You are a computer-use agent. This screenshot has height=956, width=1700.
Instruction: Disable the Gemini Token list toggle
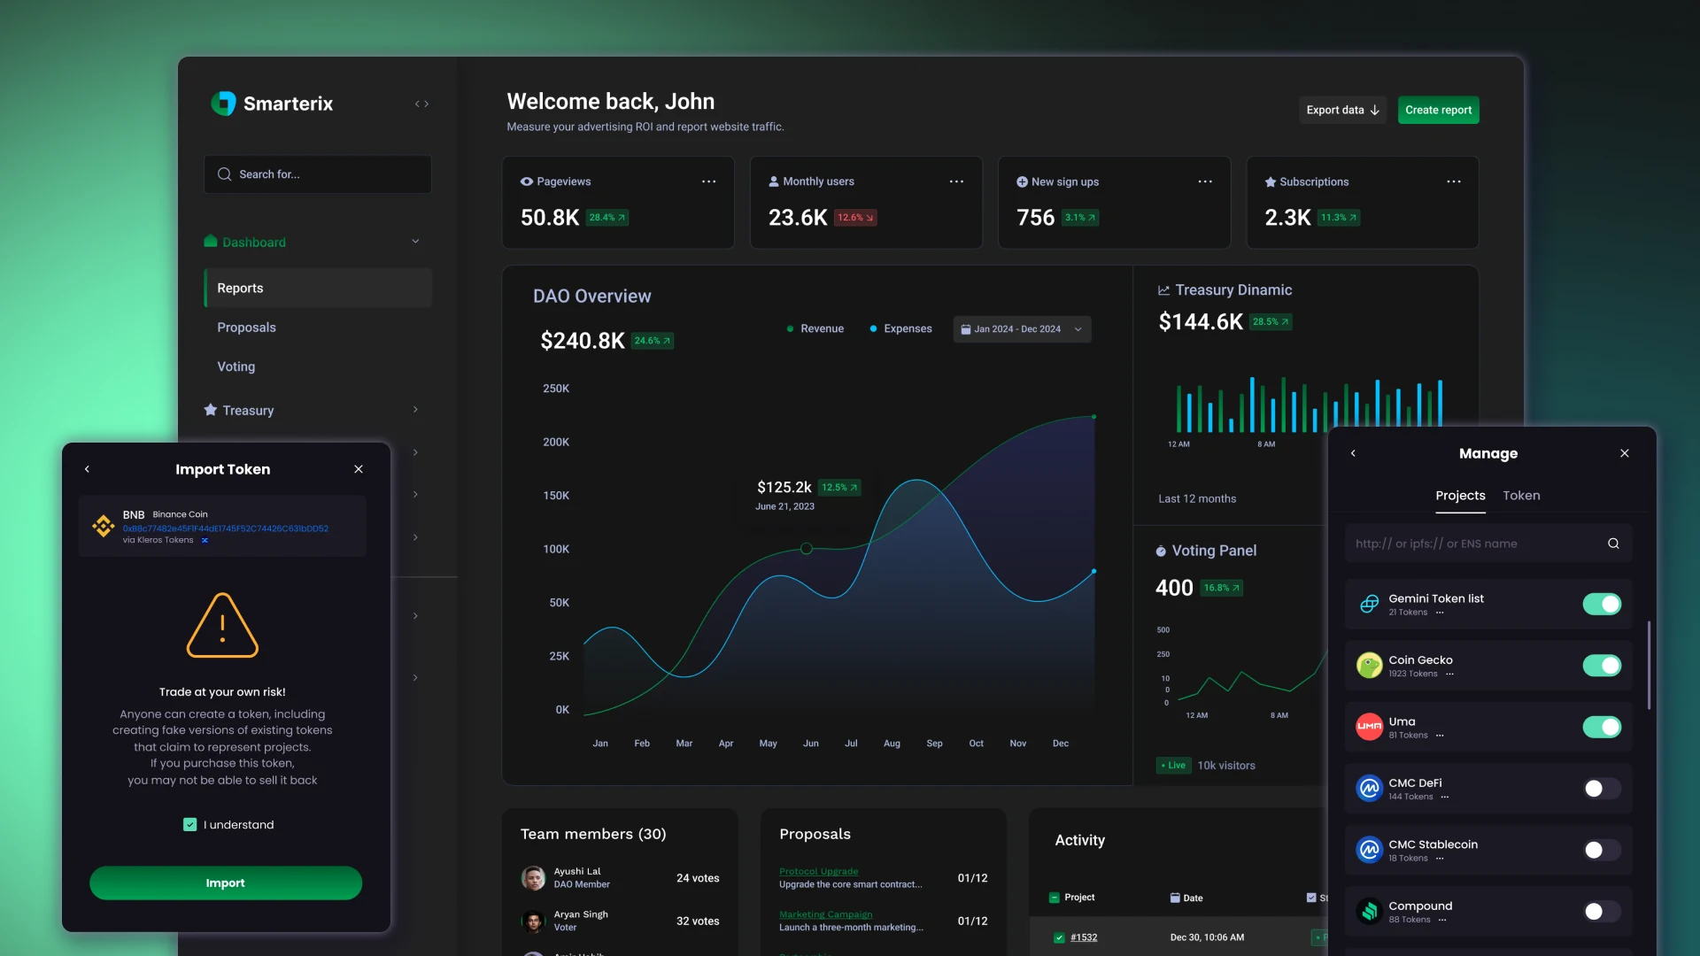coord(1601,604)
